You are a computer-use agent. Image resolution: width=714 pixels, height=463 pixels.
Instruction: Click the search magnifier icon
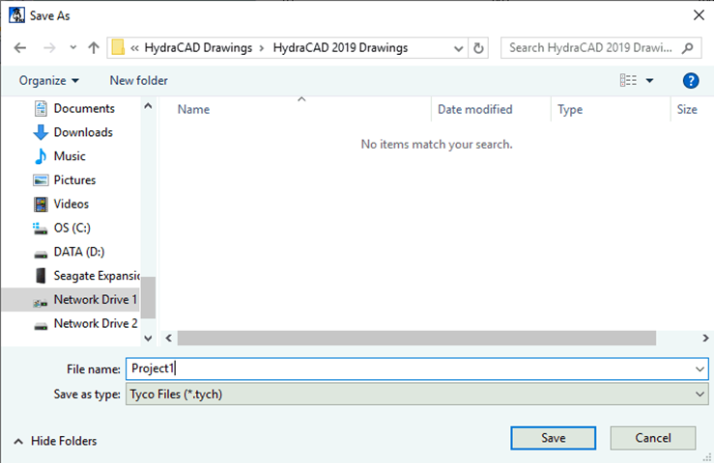[688, 48]
